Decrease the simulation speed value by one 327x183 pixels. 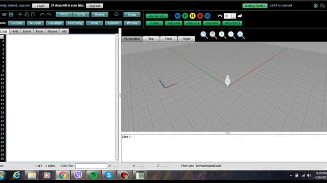click(234, 17)
